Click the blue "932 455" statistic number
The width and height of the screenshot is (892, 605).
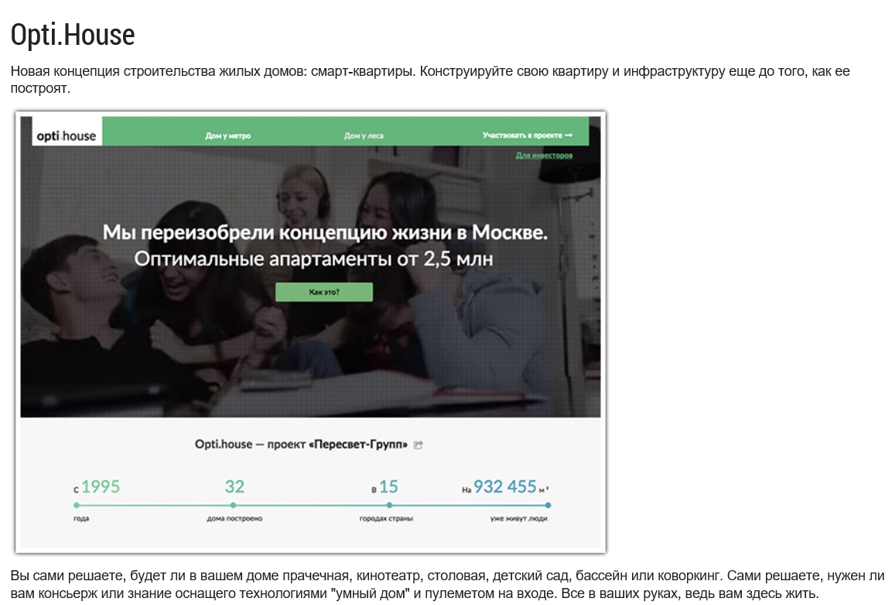pos(505,487)
